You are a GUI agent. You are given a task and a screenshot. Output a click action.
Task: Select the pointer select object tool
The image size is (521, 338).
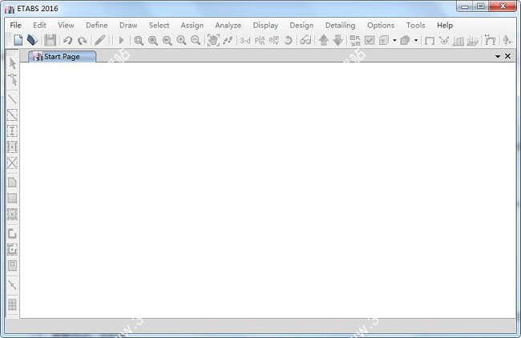pyautogui.click(x=12, y=63)
